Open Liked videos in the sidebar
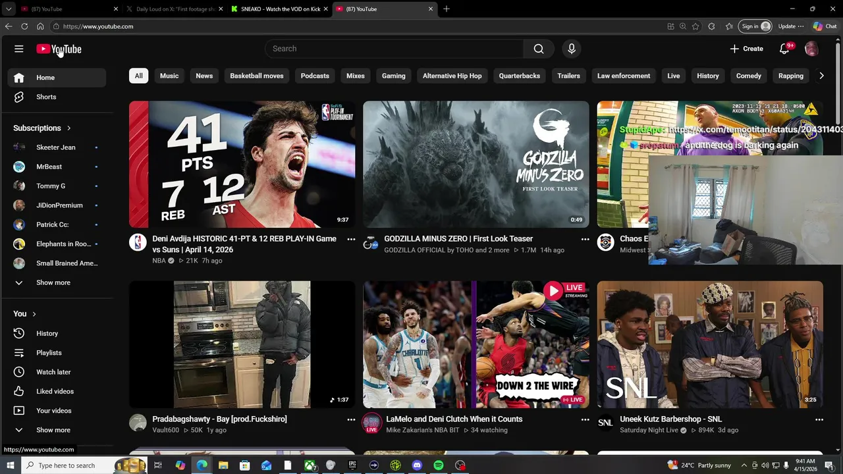 [57, 391]
